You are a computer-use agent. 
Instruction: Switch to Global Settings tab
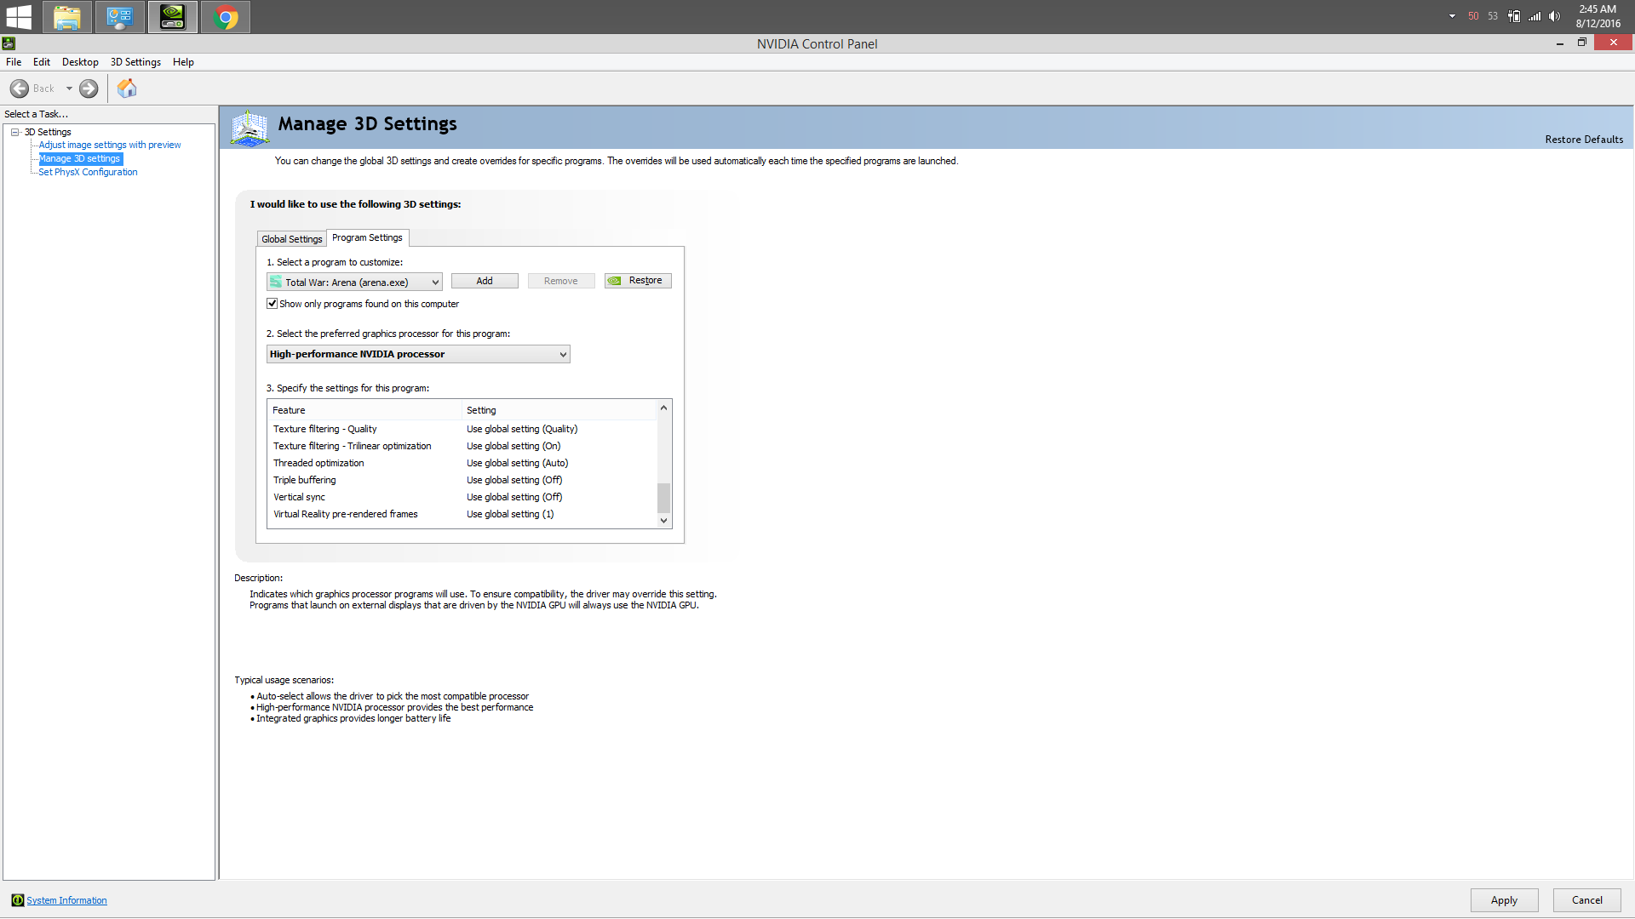(x=291, y=239)
